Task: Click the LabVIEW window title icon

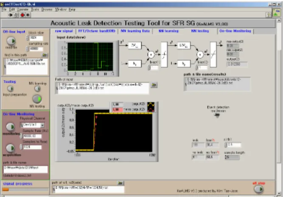Action: pos(3,4)
